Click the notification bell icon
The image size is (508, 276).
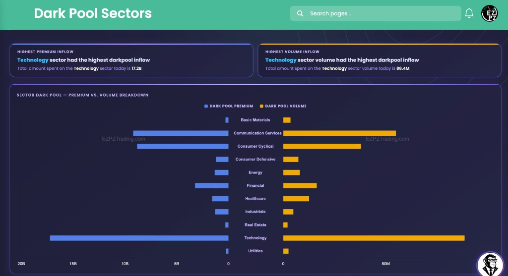pyautogui.click(x=469, y=13)
